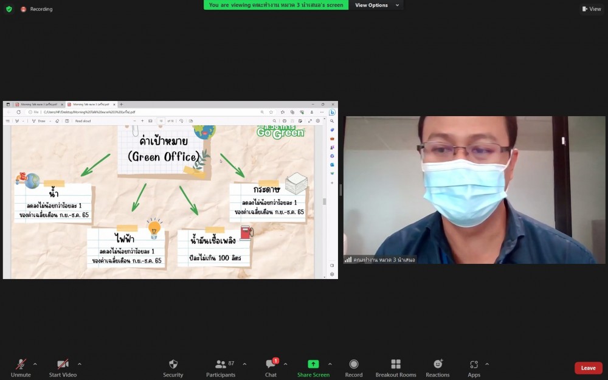Click Read aloud in PDF toolbar
The height and width of the screenshot is (380, 608).
(x=83, y=121)
